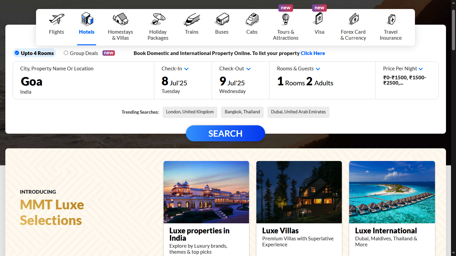Select Holiday Packages umbrella icon
456x256 pixels.
pos(158,19)
